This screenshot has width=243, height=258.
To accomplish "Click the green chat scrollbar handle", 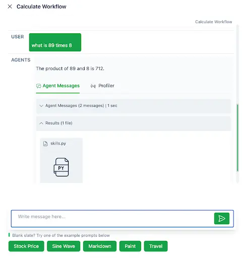I will pyautogui.click(x=237, y=138).
